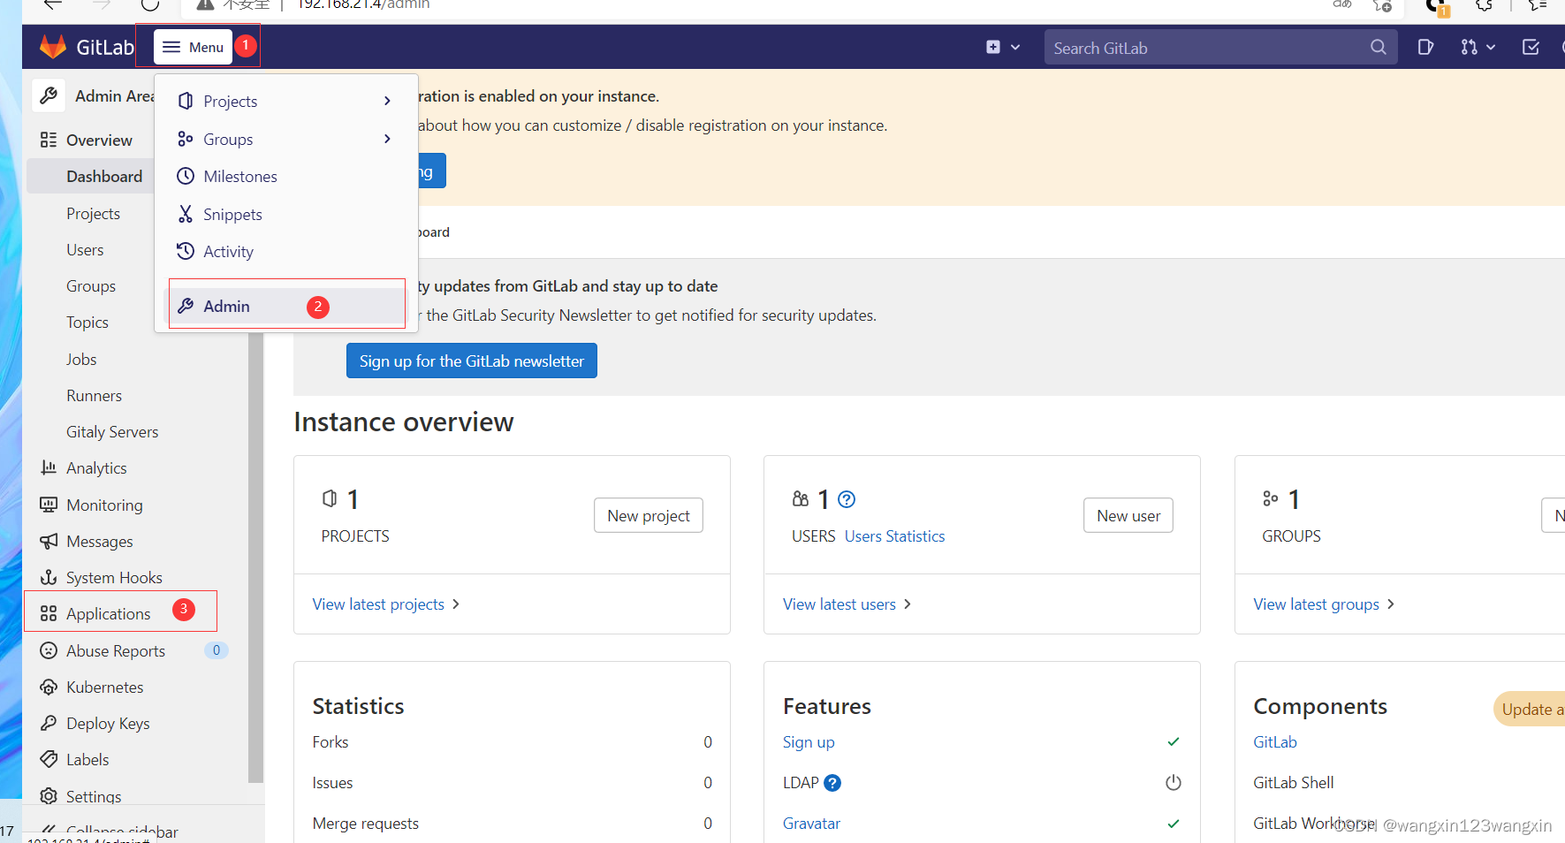The height and width of the screenshot is (843, 1565).
Task: Open the new item plus dropdown in navbar
Action: 1003,47
